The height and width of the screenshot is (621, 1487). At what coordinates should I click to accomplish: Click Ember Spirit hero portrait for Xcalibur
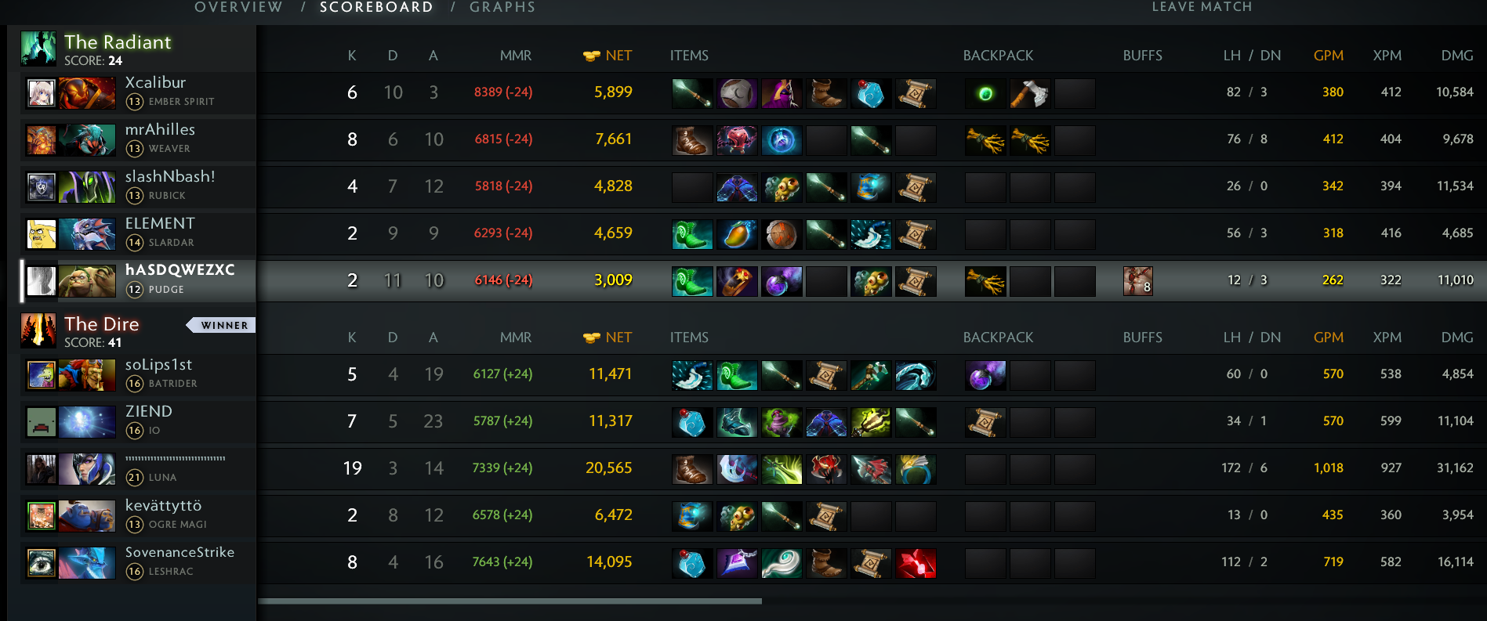click(x=87, y=93)
